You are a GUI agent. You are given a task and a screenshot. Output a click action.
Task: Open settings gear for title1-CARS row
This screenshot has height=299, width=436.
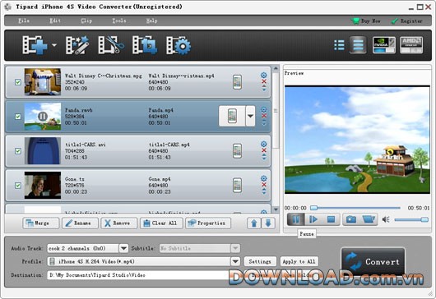[264, 144]
